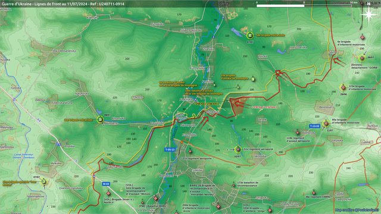
Task: Click the drones détachement GORB unit marker
Action: pyautogui.click(x=362, y=58)
